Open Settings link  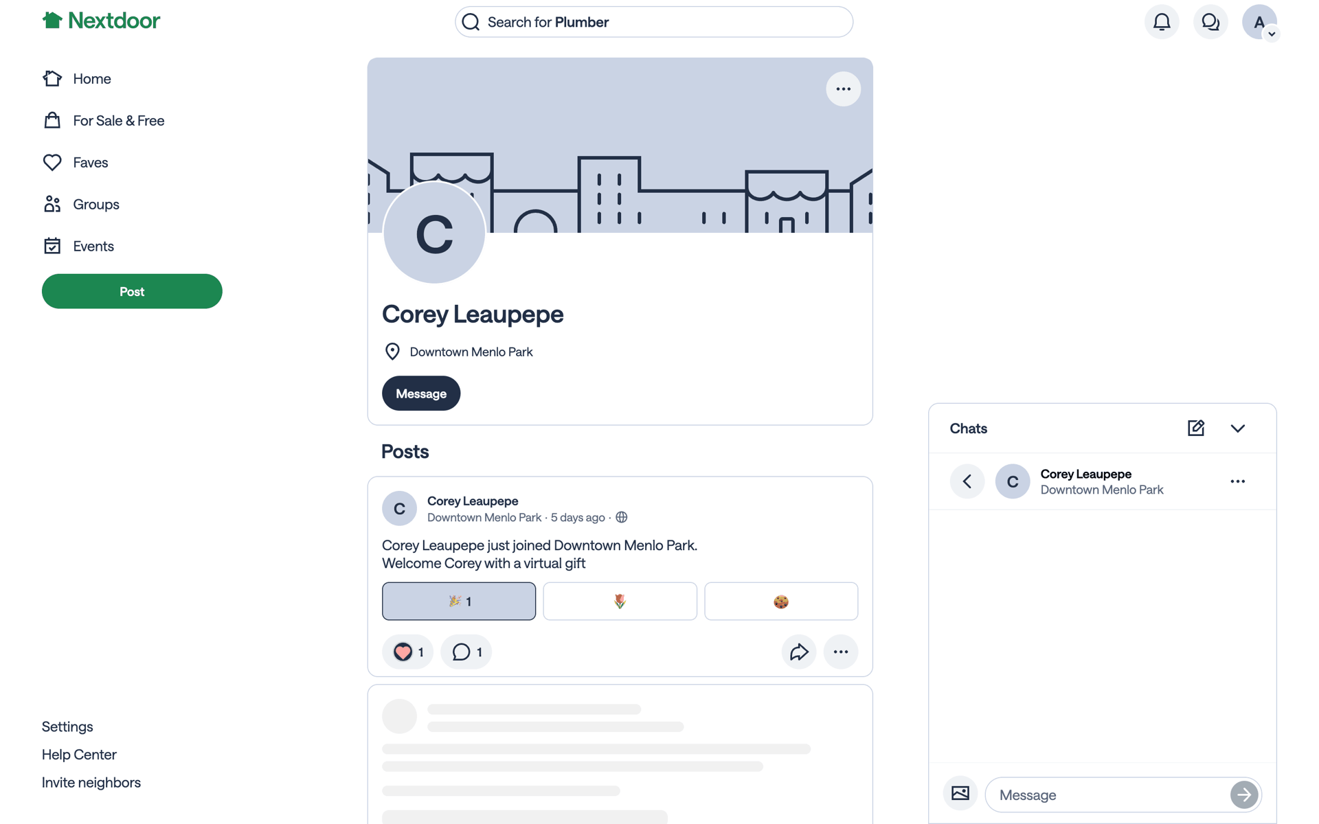click(x=67, y=726)
